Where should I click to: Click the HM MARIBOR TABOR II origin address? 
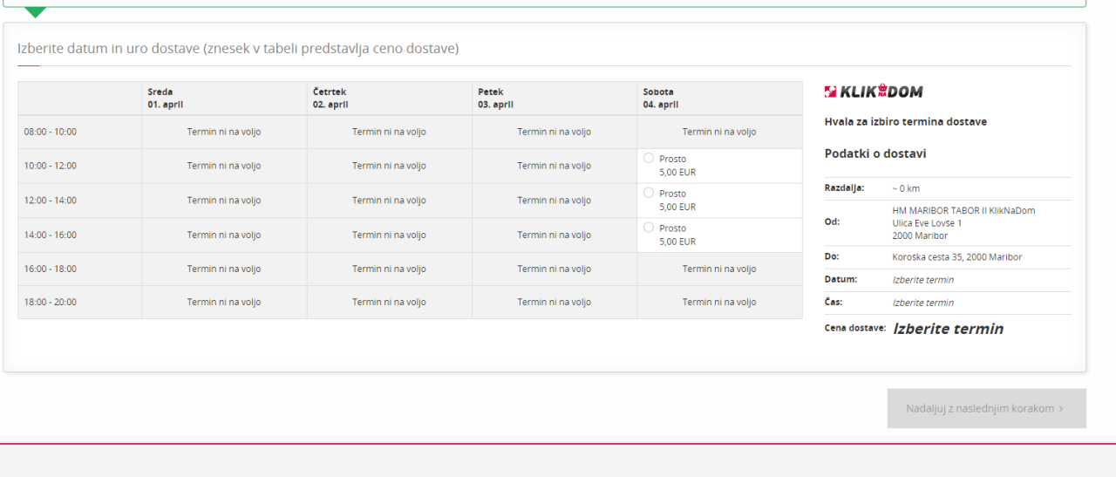[963, 211]
